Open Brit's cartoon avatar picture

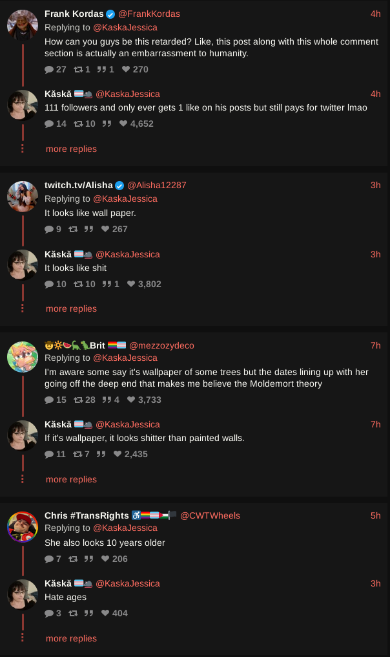[x=23, y=356]
